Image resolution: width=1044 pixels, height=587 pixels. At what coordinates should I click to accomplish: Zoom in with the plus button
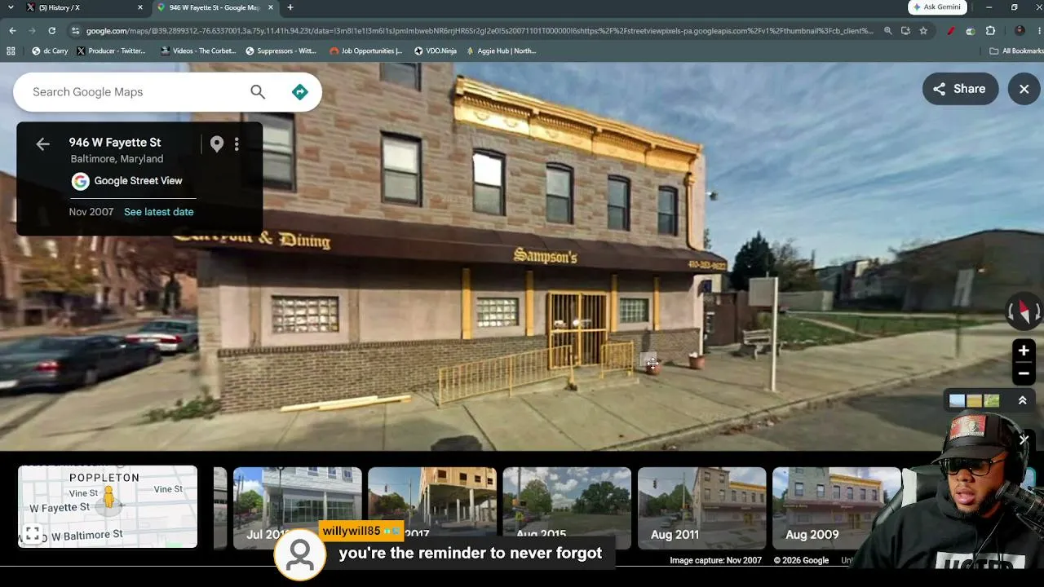pos(1024,351)
